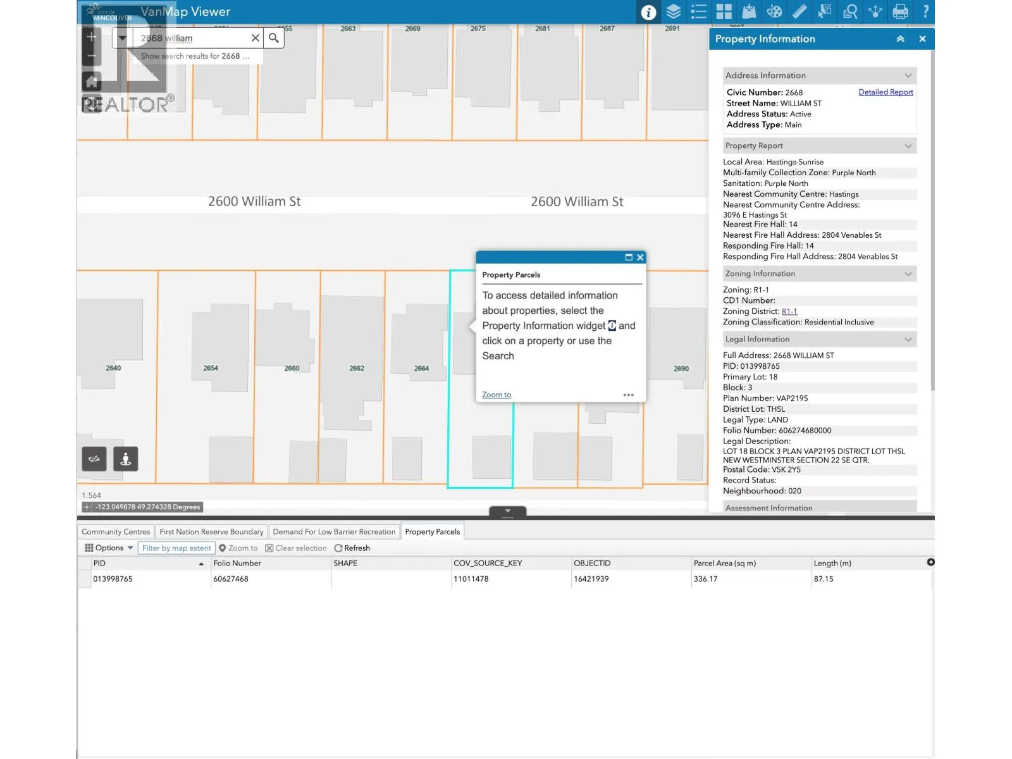Click the 2668 william search field
The height and width of the screenshot is (759, 1012).
tap(190, 38)
